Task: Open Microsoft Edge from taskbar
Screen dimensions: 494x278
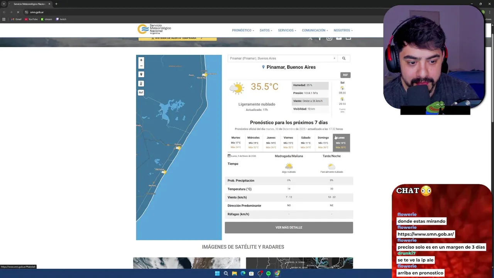Action: [243, 273]
